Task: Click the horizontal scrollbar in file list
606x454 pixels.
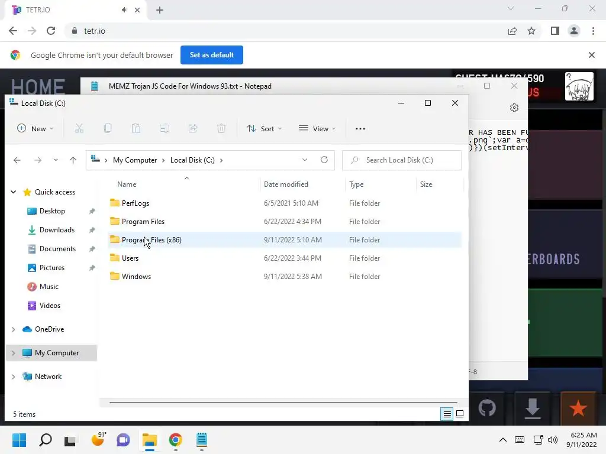Action: [283, 402]
